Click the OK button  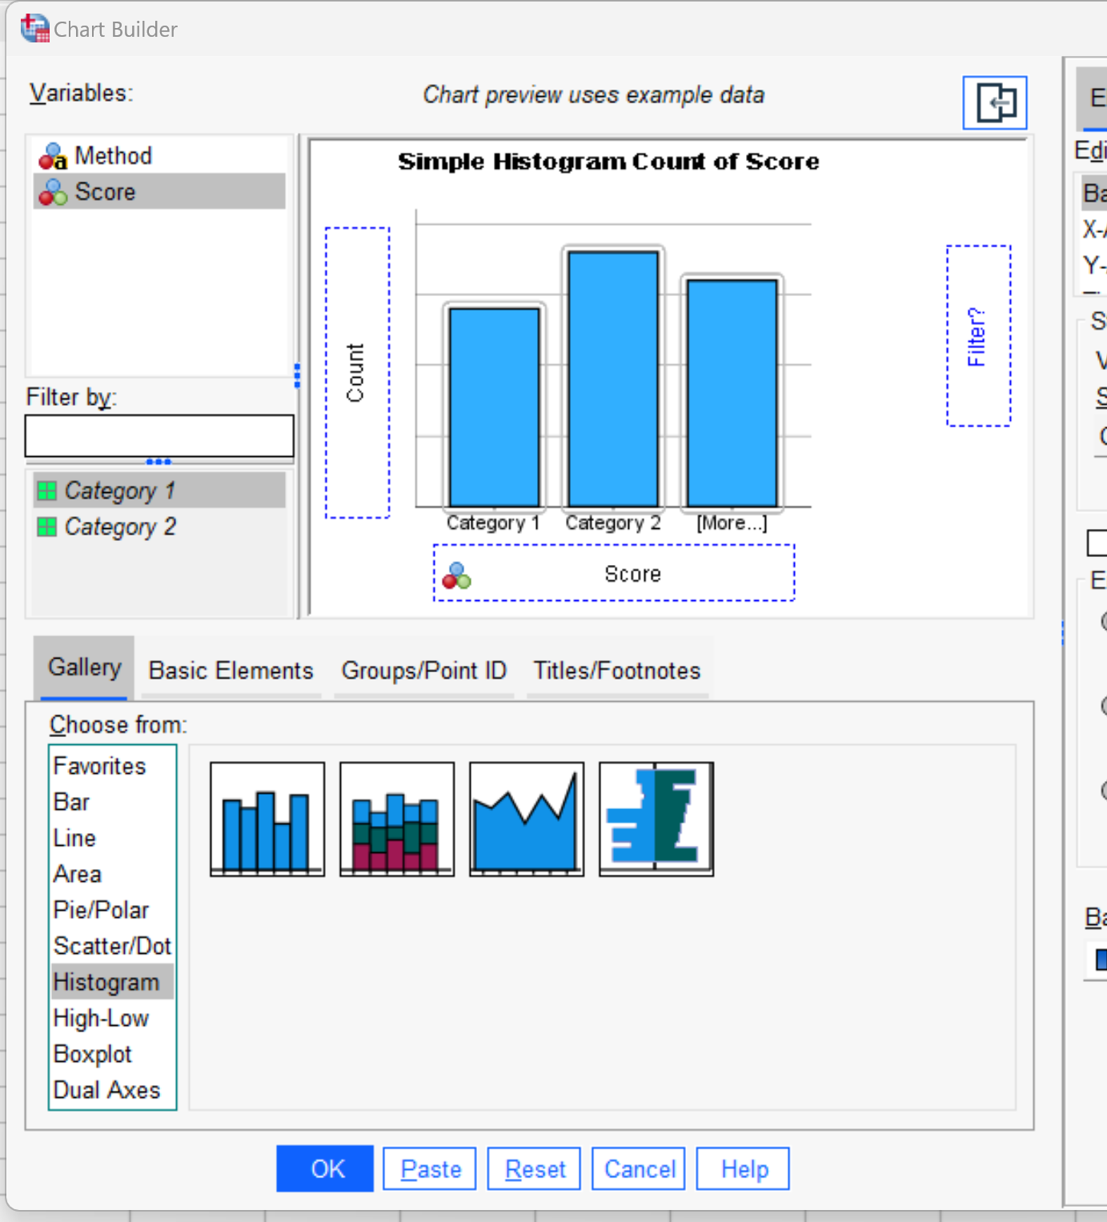(324, 1168)
